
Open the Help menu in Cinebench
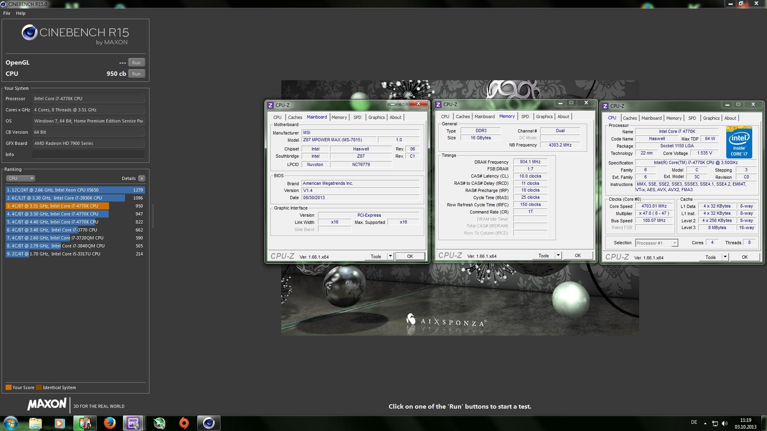(x=21, y=13)
